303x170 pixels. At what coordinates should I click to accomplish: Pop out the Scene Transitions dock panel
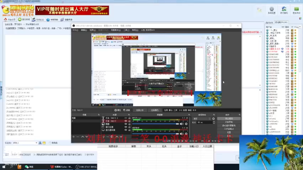point(214,115)
